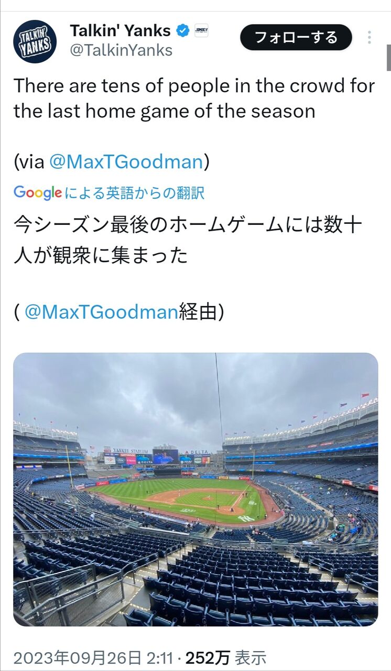The height and width of the screenshot is (671, 391).
Task: Open the Yankee Stadium photo
Action: (x=195, y=490)
